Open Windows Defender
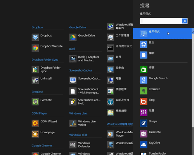The image size is (194, 155). [80, 145]
